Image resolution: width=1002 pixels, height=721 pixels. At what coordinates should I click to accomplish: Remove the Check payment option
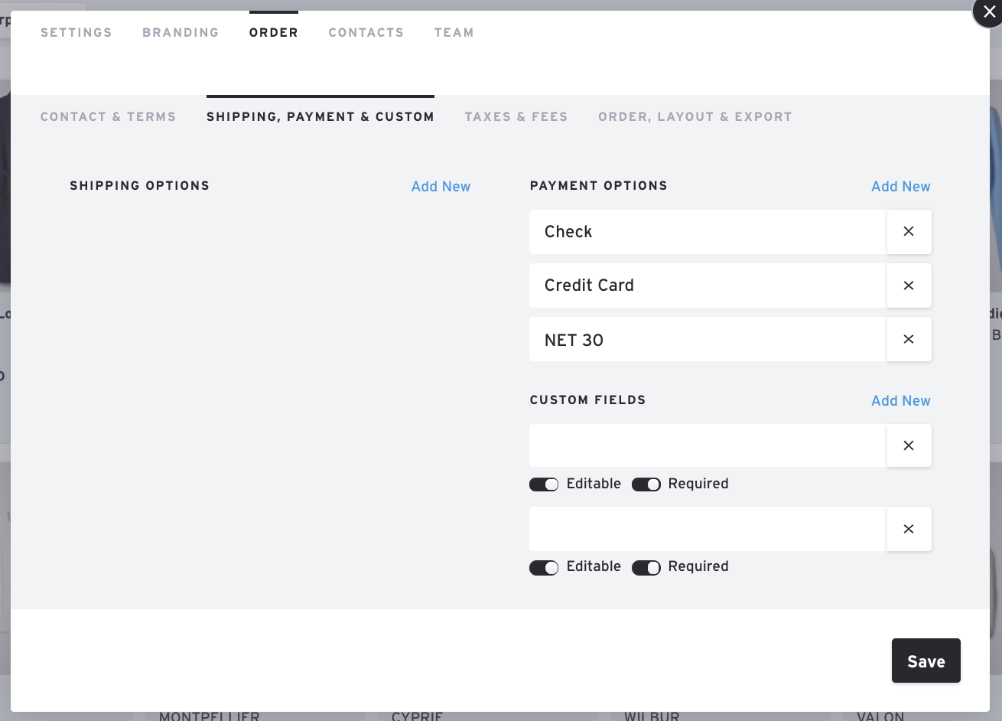(909, 231)
